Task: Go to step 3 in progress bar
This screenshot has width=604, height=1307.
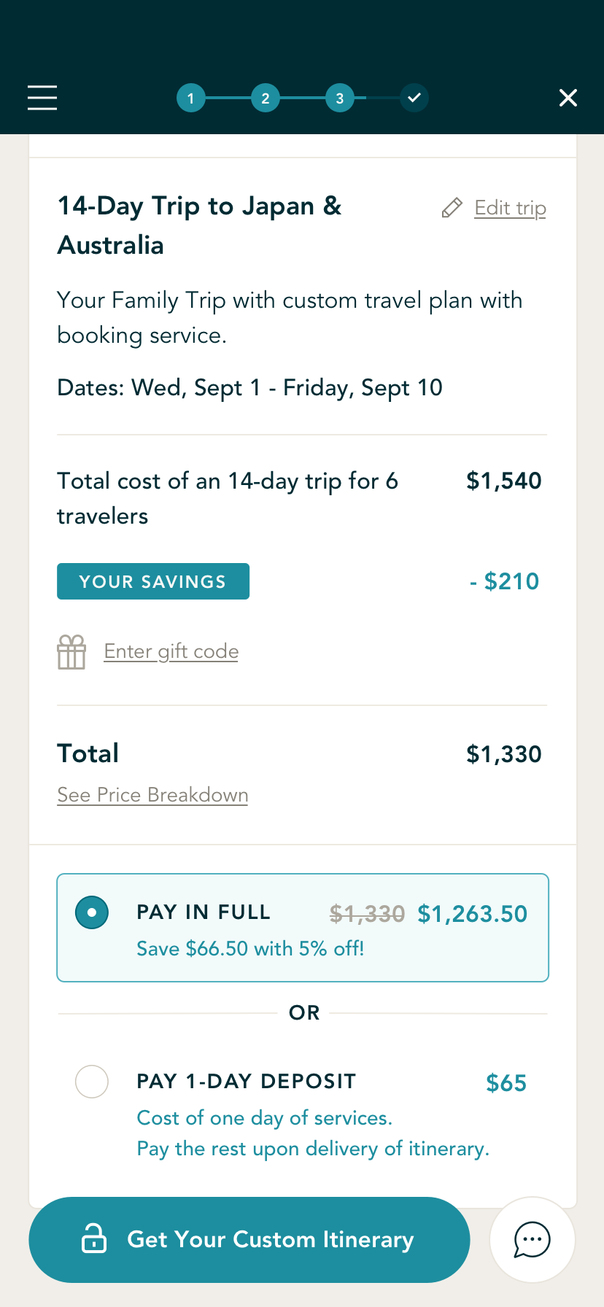Action: coord(340,98)
